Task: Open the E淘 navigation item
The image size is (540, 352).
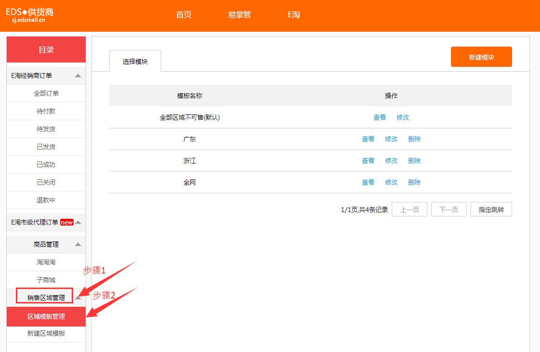Action: tap(294, 15)
